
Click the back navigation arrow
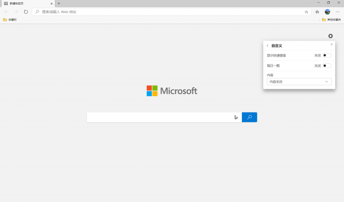6,12
